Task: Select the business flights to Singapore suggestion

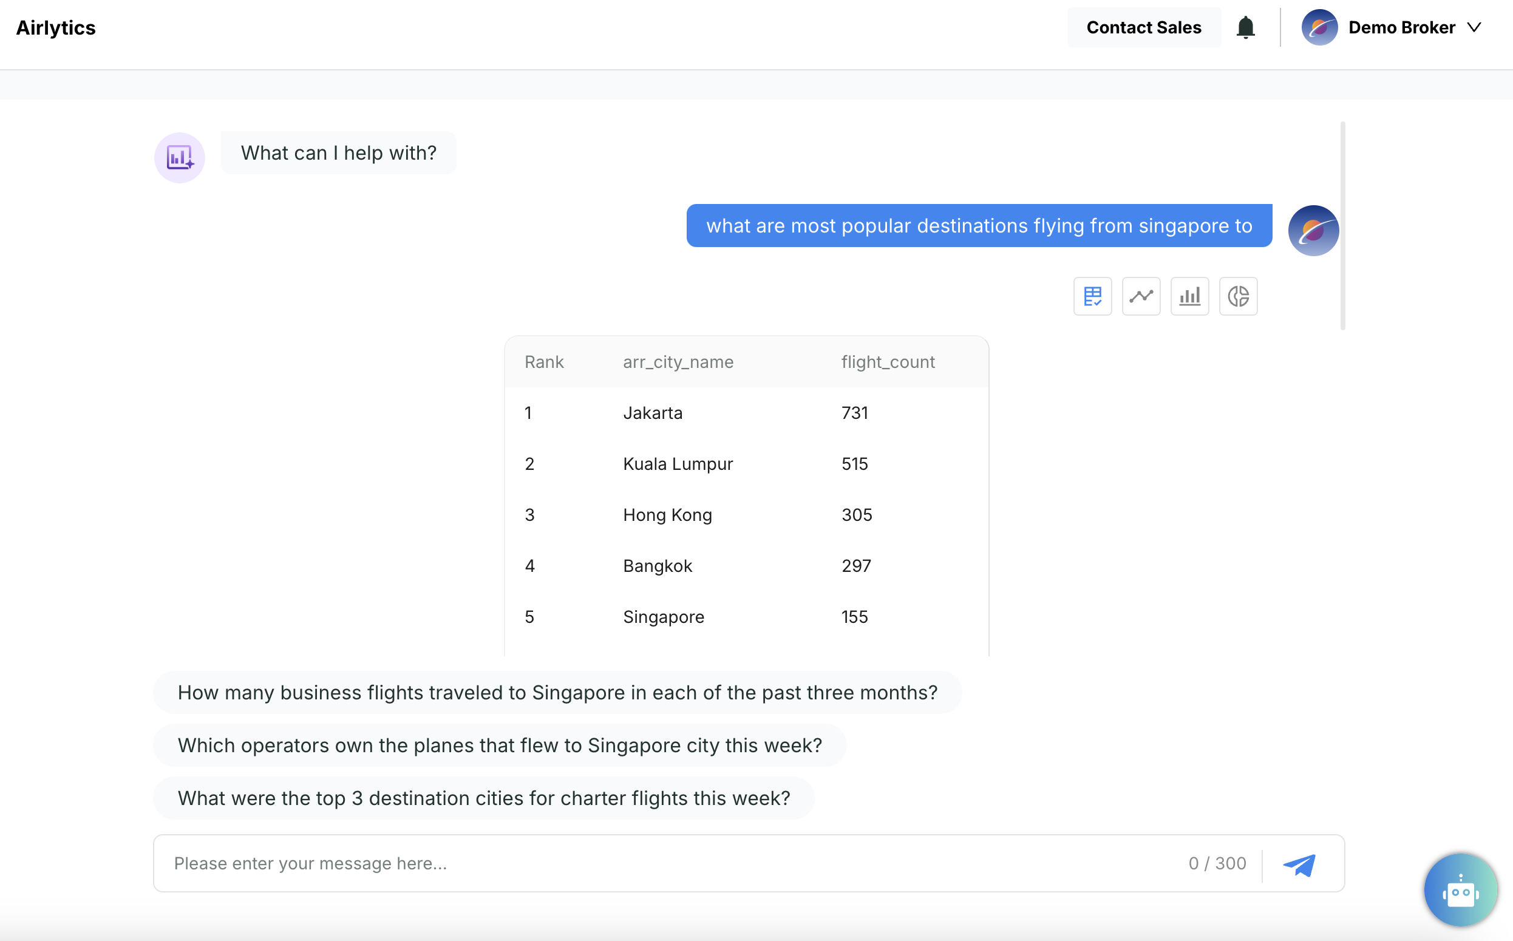Action: [557, 693]
